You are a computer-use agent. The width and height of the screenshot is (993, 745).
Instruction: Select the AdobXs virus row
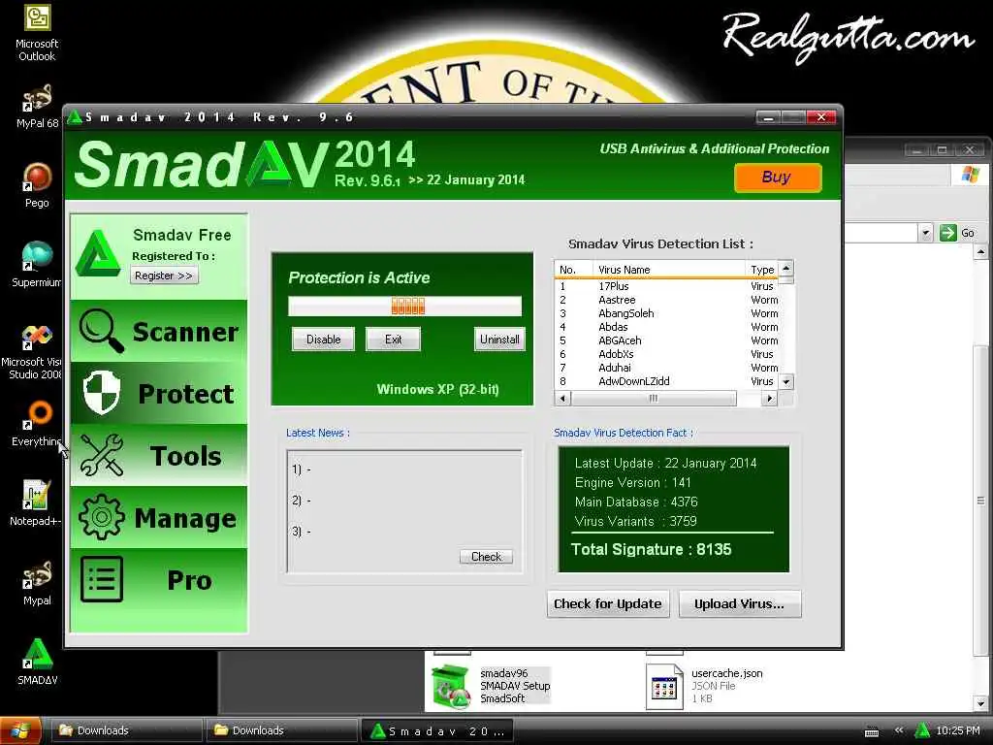[x=666, y=354]
